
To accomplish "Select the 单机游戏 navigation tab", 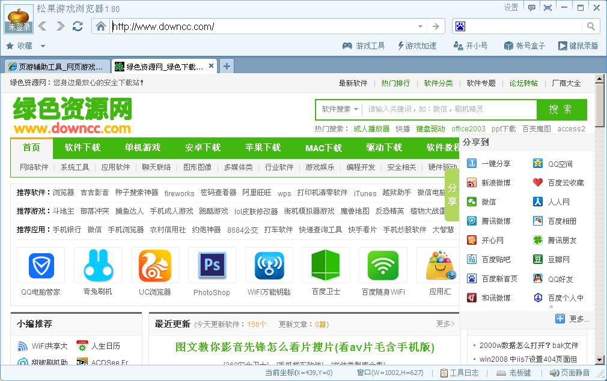I will click(144, 148).
